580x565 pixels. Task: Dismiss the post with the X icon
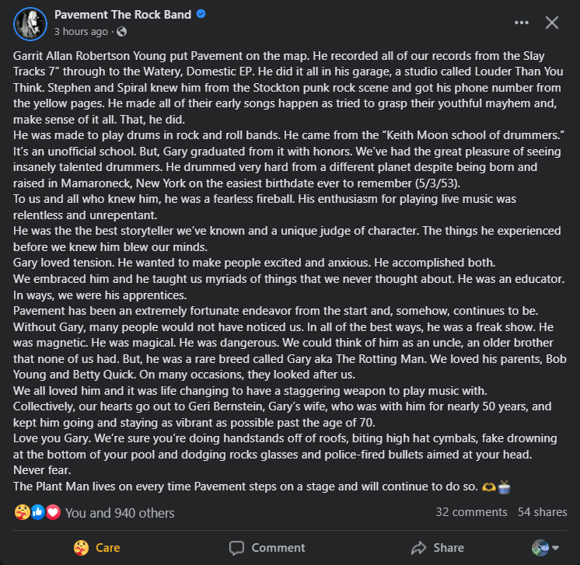[551, 23]
